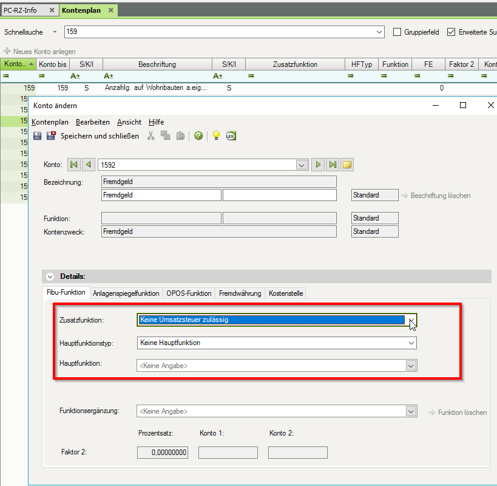Jump to the last Konto record
497x486 pixels.
(333, 165)
